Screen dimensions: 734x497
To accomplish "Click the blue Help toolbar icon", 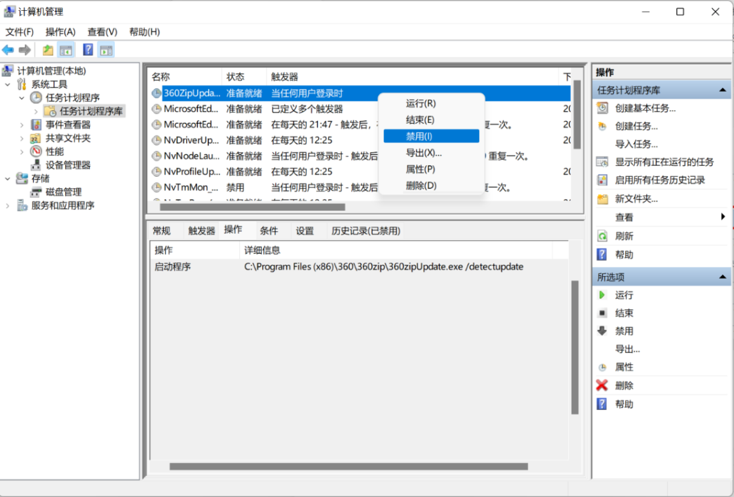I will (88, 50).
